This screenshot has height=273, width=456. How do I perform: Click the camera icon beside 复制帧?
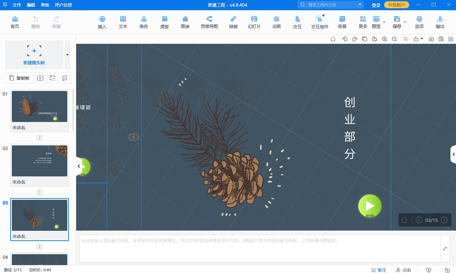(40, 78)
